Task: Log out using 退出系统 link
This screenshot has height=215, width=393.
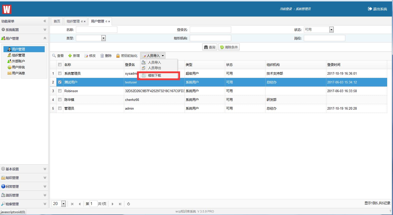Action: (378, 9)
